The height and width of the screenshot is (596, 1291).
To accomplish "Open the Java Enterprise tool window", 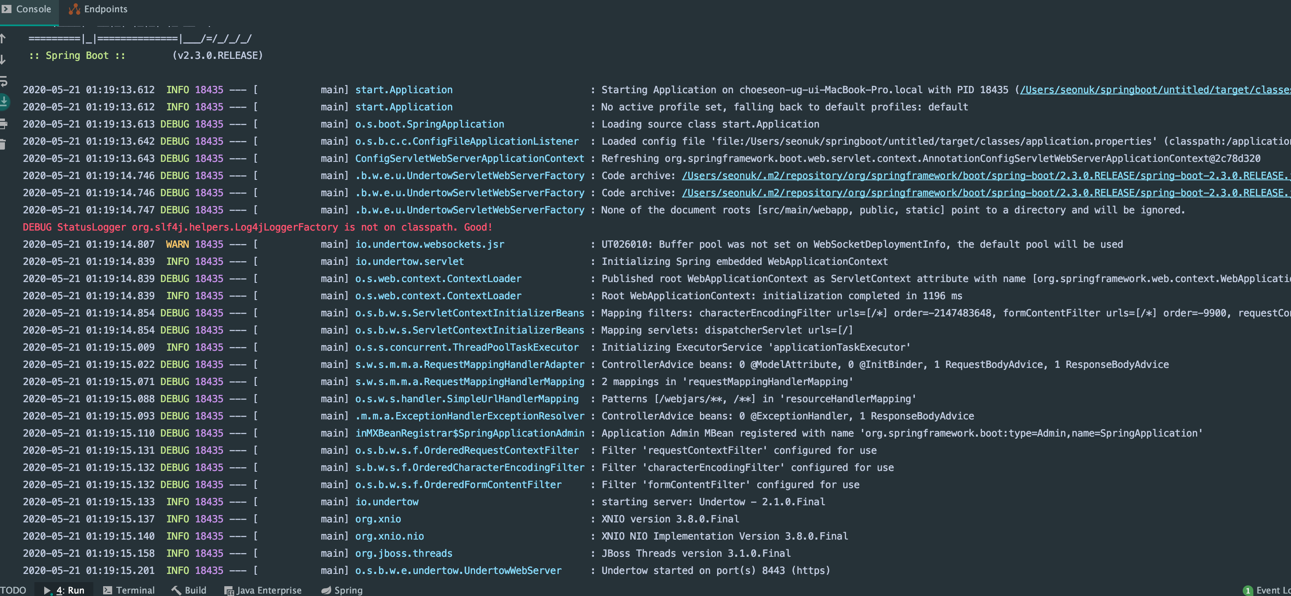I will tap(263, 590).
